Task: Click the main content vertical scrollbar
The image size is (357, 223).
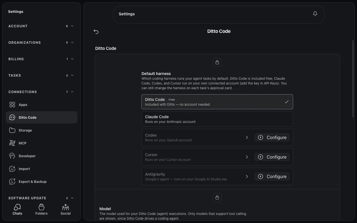Action: pyautogui.click(x=353, y=78)
